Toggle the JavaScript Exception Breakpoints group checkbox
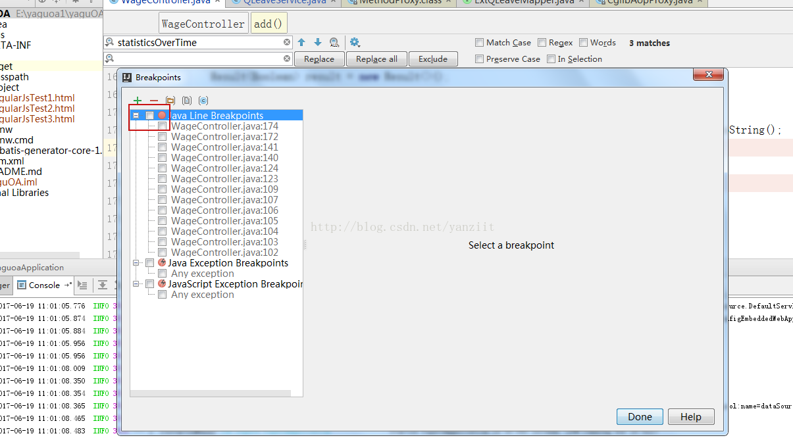The width and height of the screenshot is (793, 440). pyautogui.click(x=150, y=284)
